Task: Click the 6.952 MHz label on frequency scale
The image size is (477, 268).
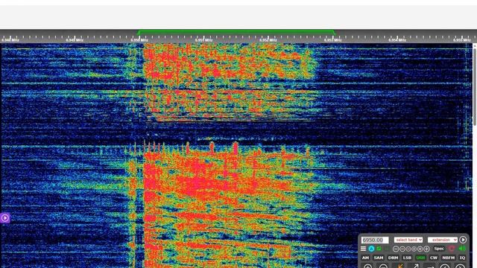Action: 268,39
